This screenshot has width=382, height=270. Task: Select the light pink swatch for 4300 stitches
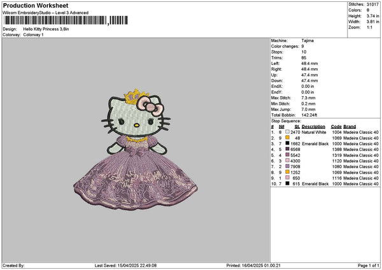coord(288,160)
